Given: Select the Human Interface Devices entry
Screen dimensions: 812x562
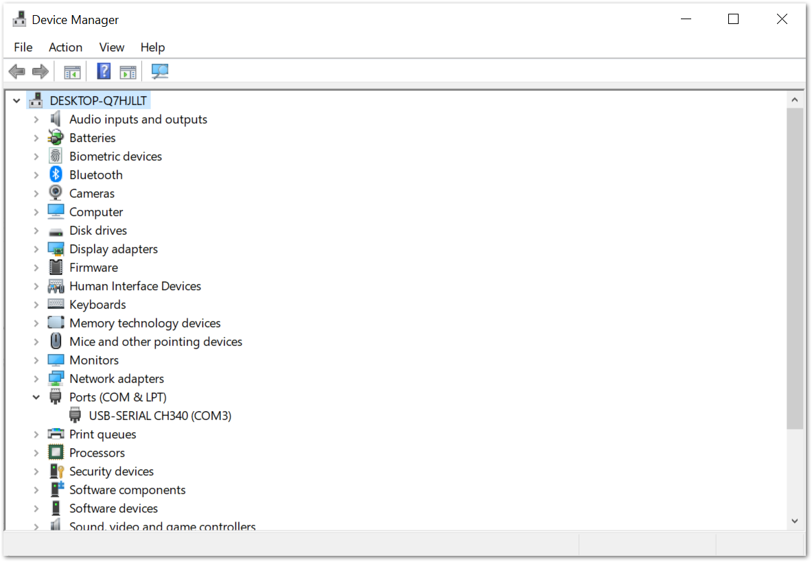Looking at the screenshot, I should 135,286.
